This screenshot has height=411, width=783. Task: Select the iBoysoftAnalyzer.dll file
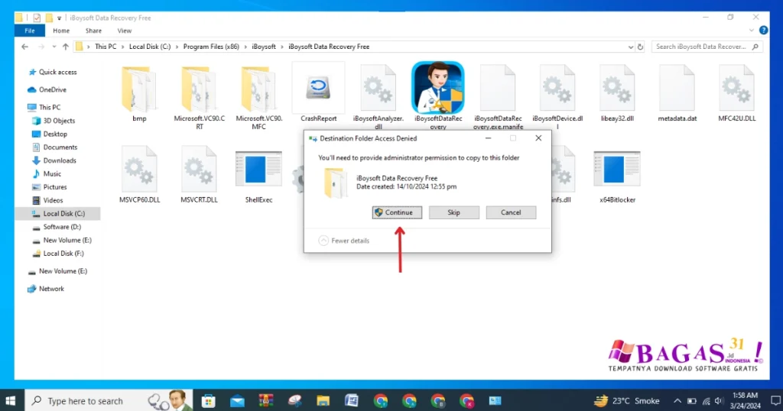[378, 89]
